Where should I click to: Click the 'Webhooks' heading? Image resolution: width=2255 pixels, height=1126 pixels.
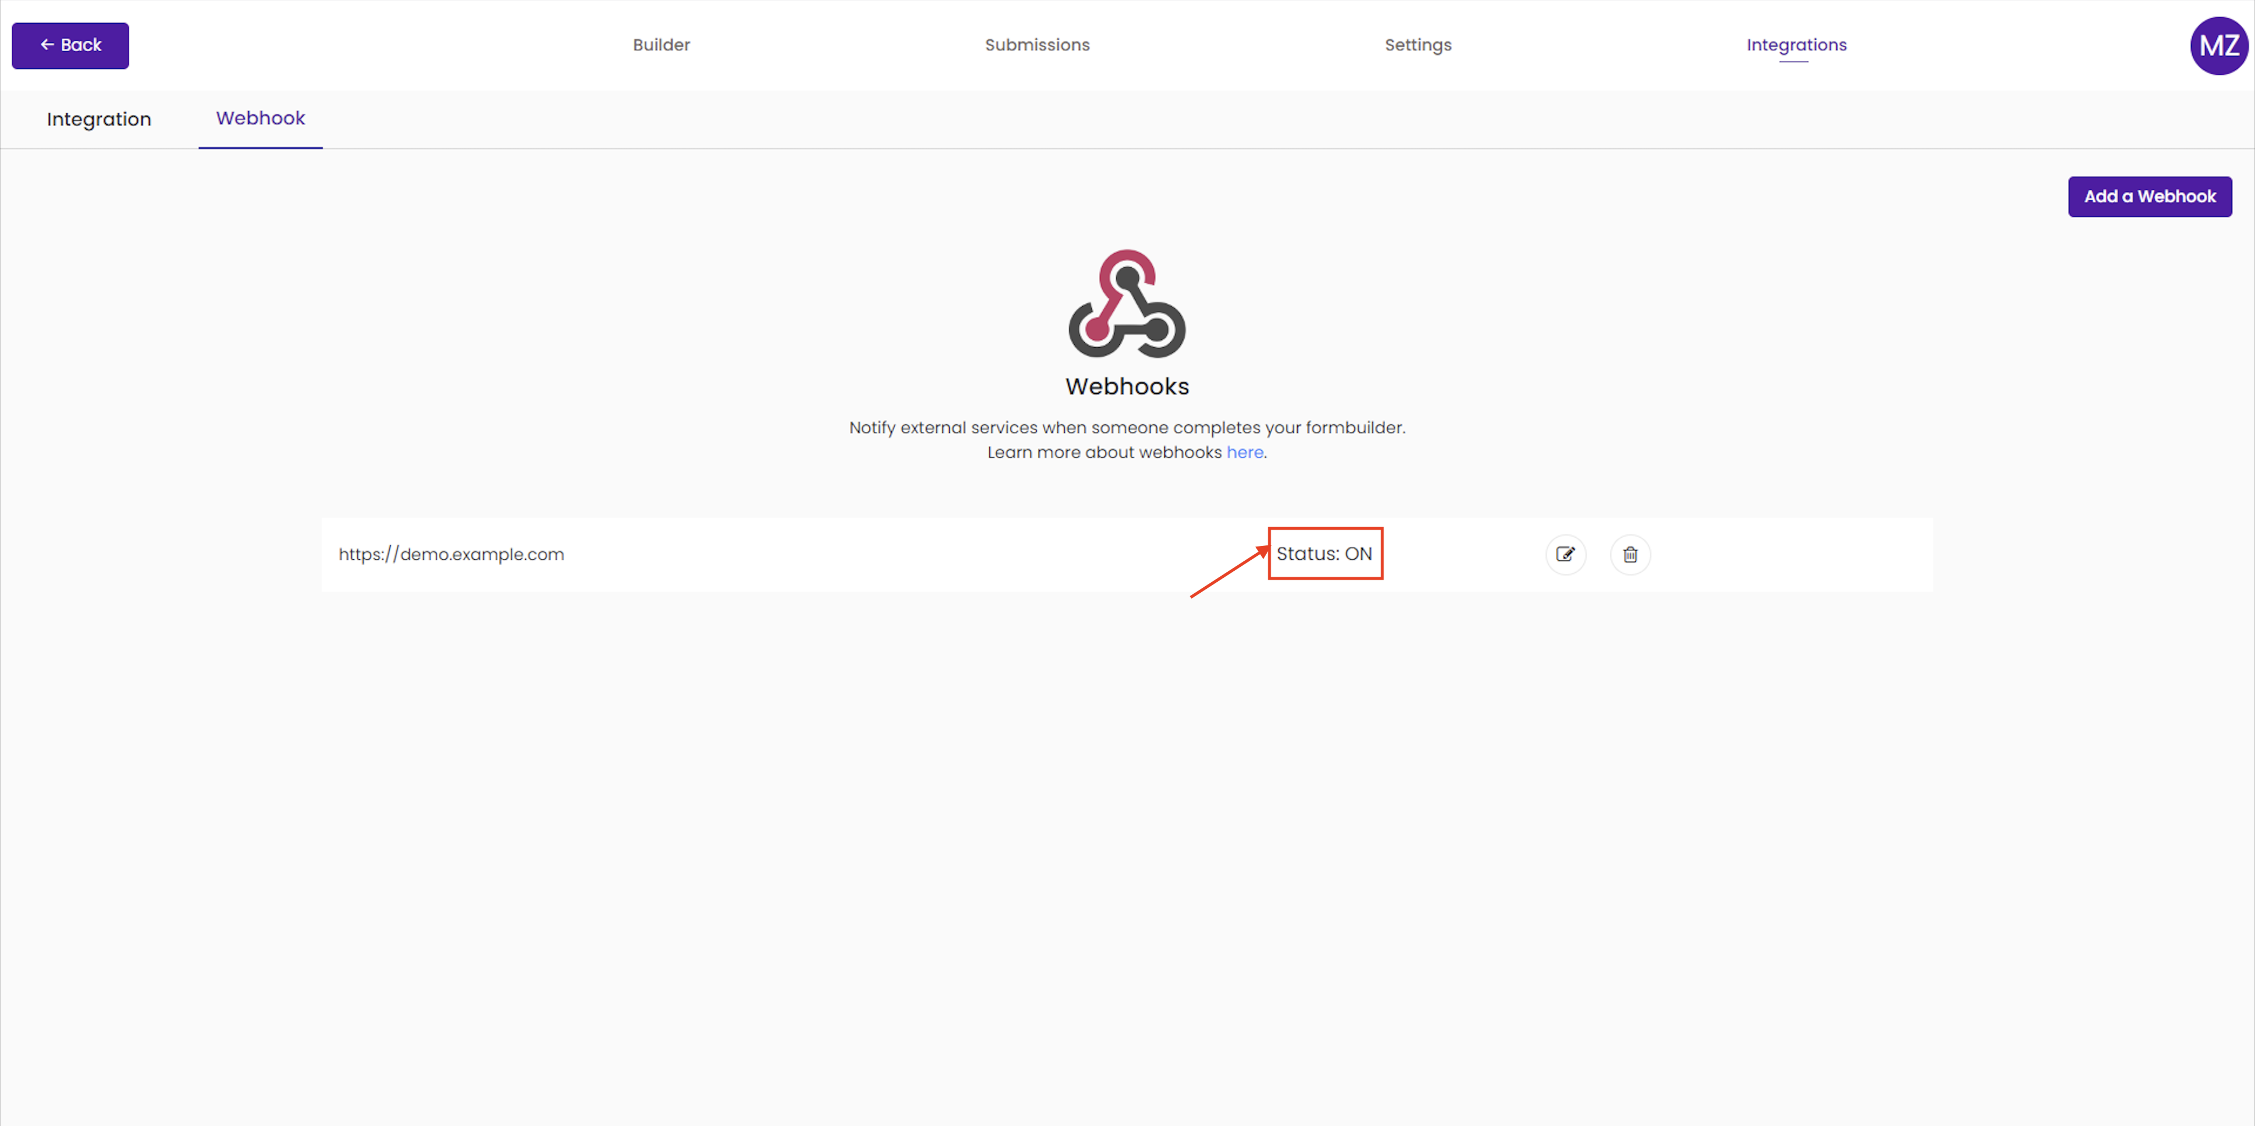tap(1126, 386)
